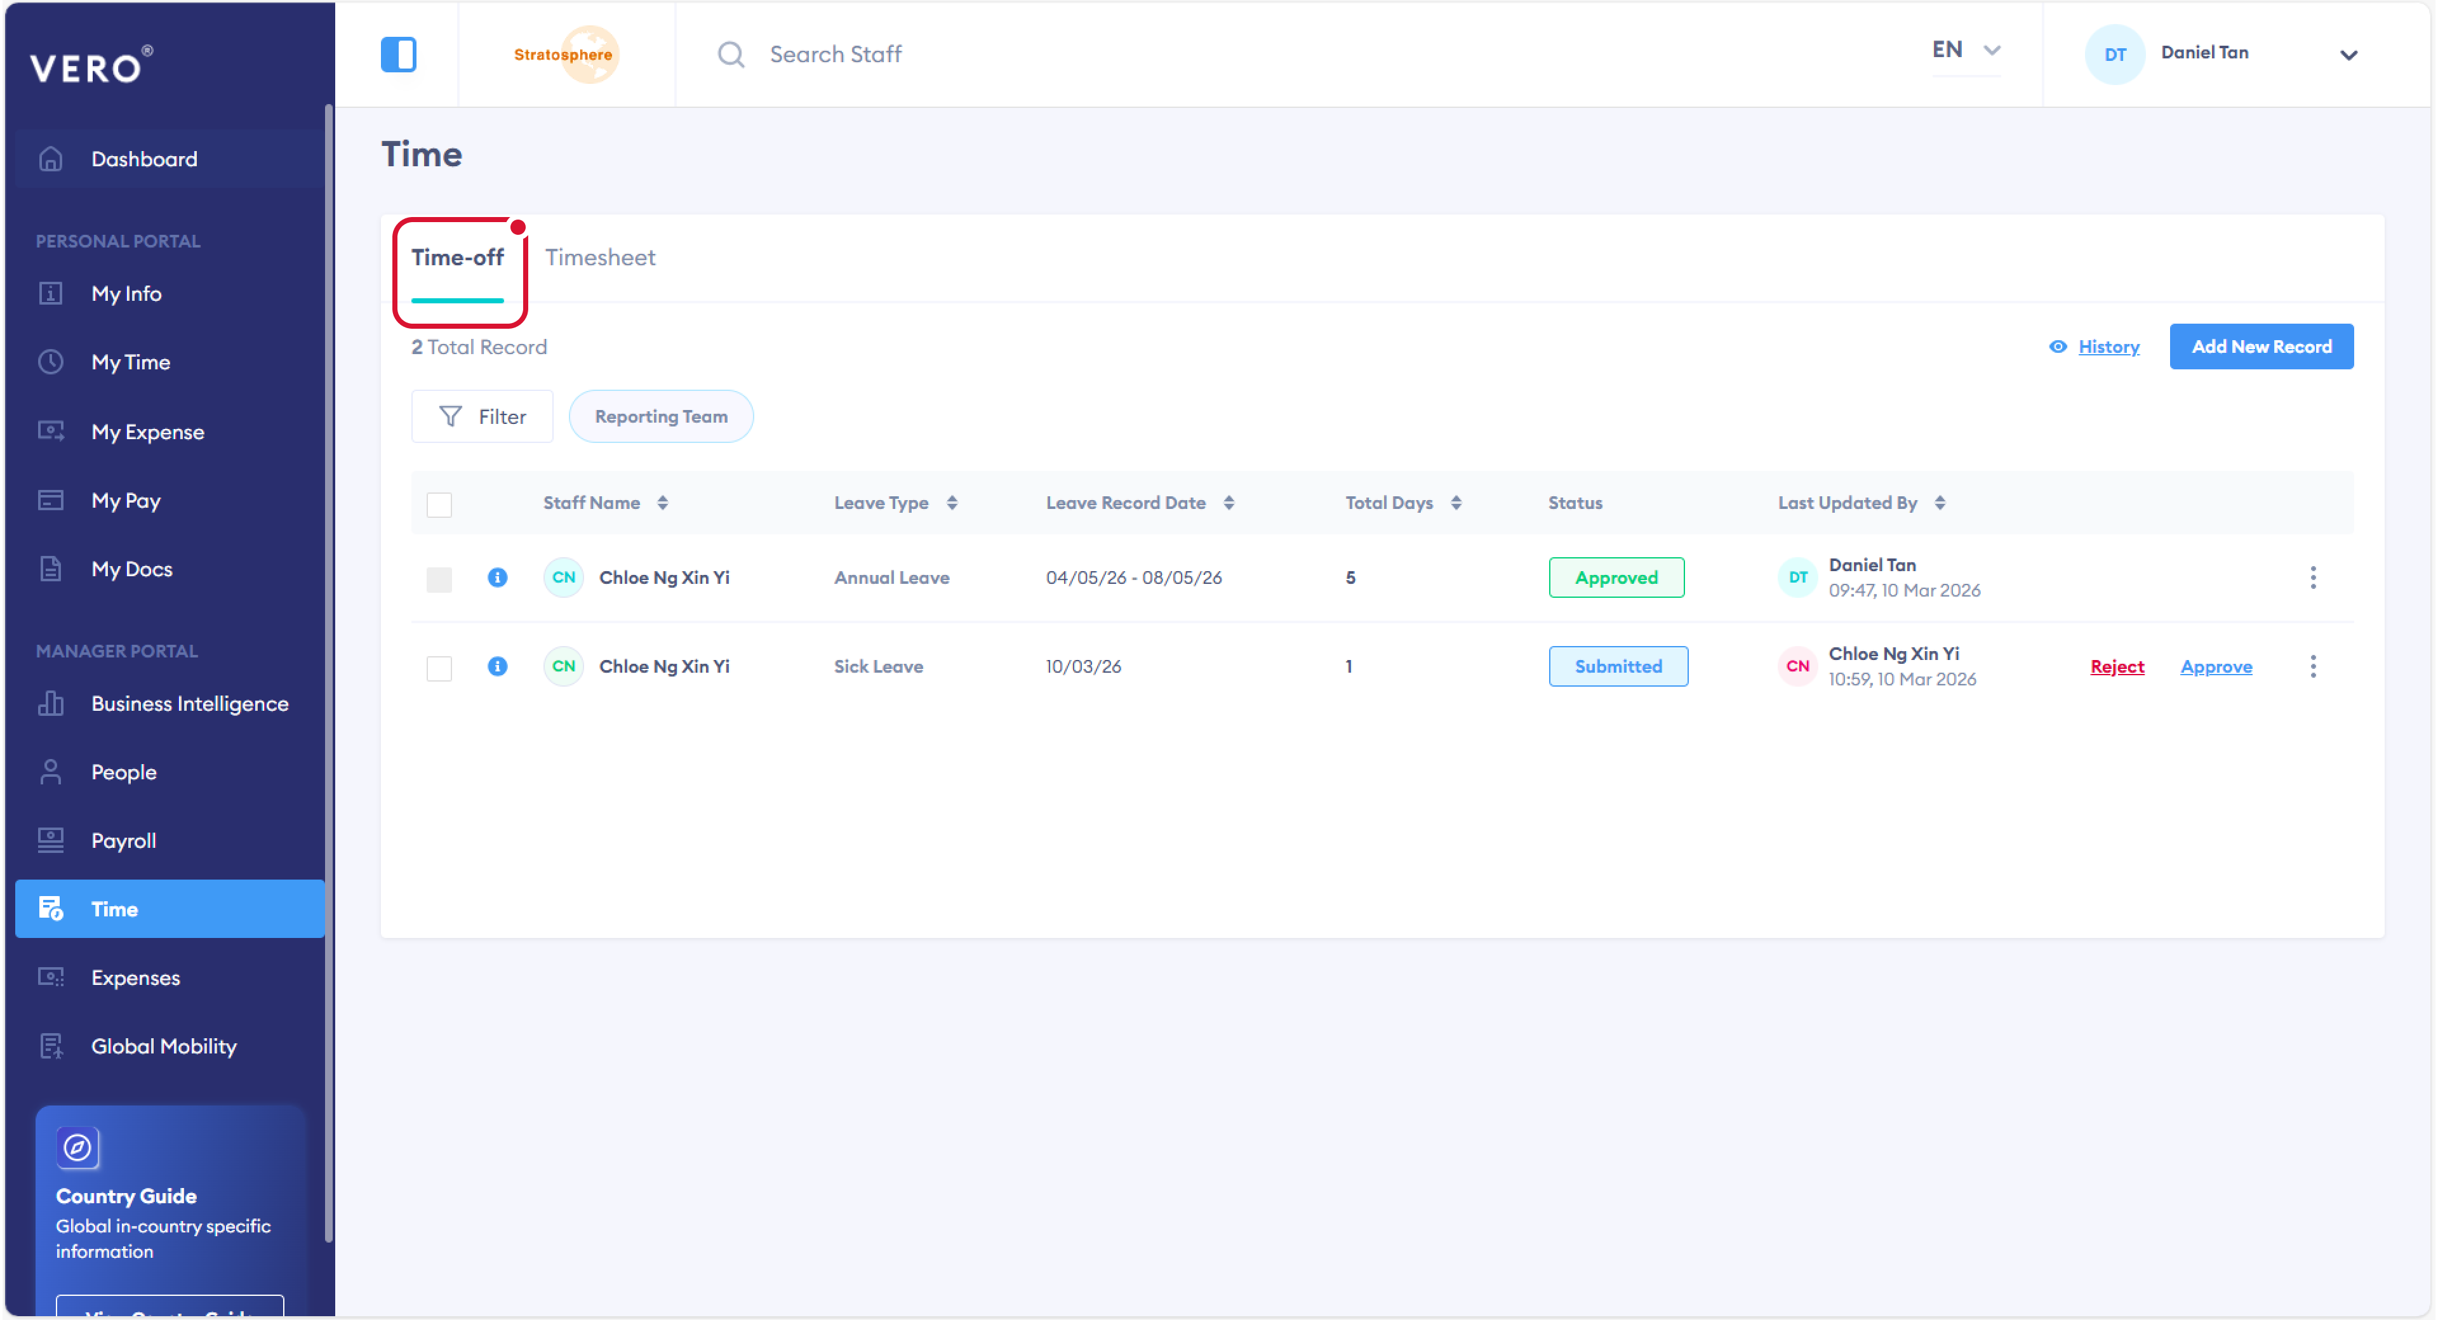Open info icon for Annual Leave row
Image resolution: width=2438 pixels, height=1320 pixels.
[497, 577]
